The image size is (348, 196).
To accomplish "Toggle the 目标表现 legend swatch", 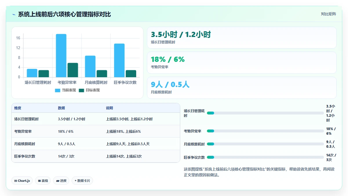I will pos(81,90).
